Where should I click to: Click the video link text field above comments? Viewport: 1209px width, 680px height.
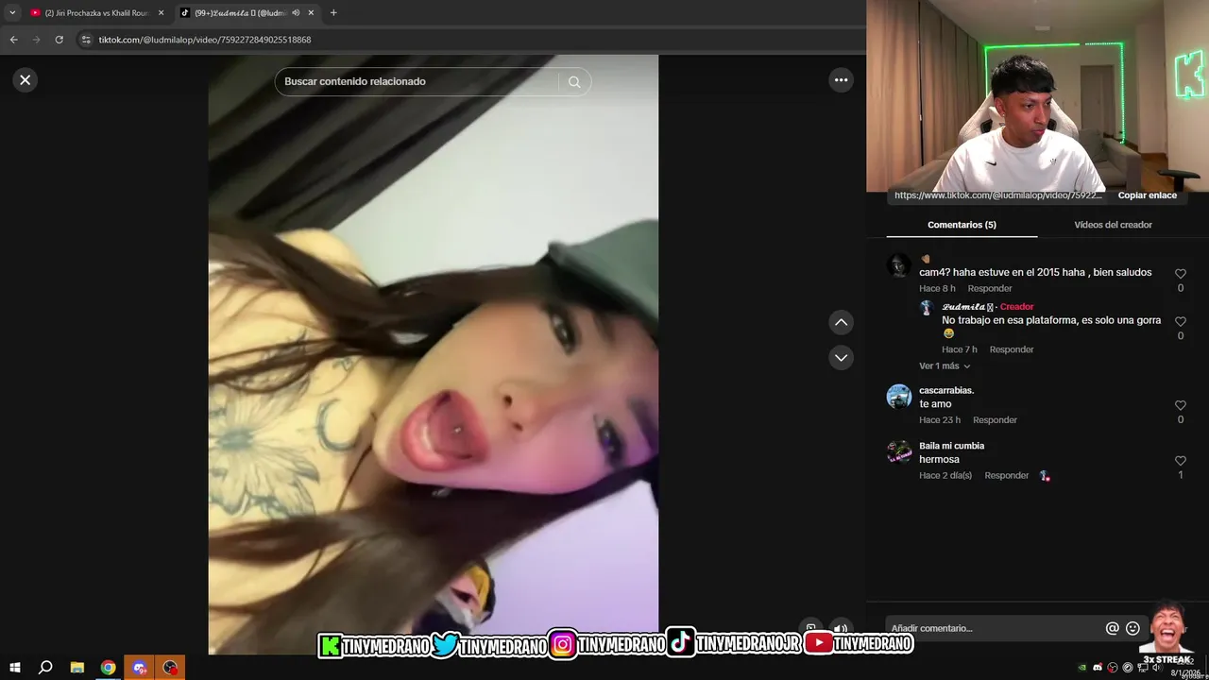[x=998, y=195]
